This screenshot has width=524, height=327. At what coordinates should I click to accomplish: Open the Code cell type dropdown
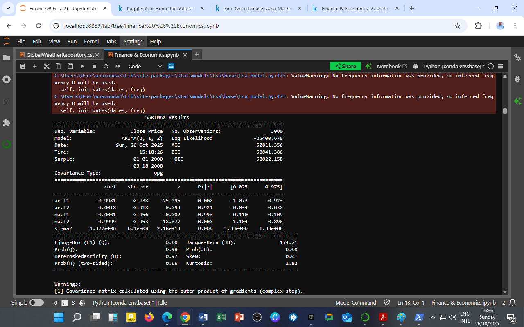[x=145, y=66]
